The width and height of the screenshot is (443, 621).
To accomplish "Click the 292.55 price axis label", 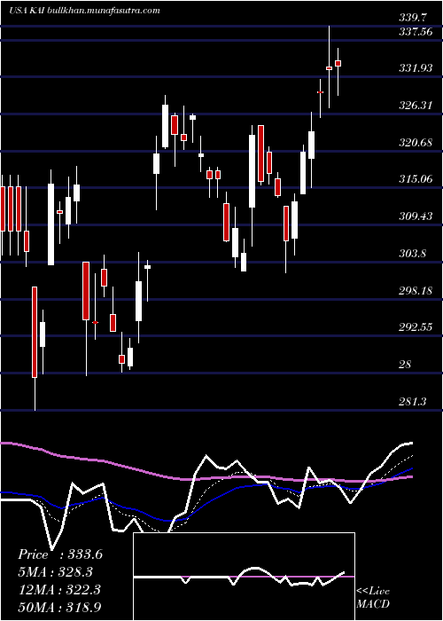I will pyautogui.click(x=416, y=327).
